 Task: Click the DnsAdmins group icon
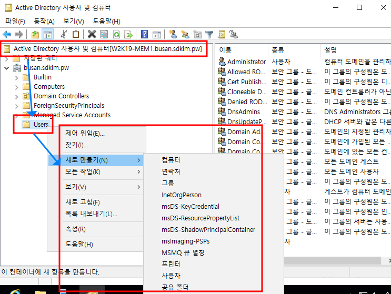pos(222,111)
